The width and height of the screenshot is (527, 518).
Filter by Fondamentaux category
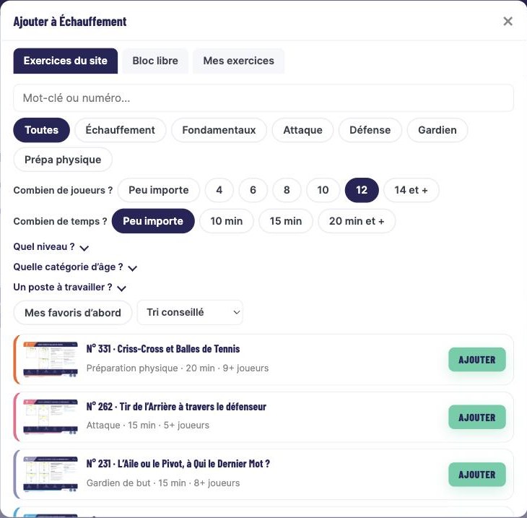coord(219,130)
